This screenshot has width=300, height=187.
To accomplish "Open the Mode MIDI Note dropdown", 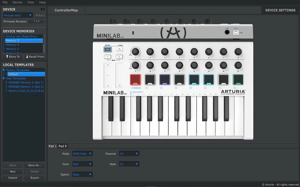I will point(82,154).
